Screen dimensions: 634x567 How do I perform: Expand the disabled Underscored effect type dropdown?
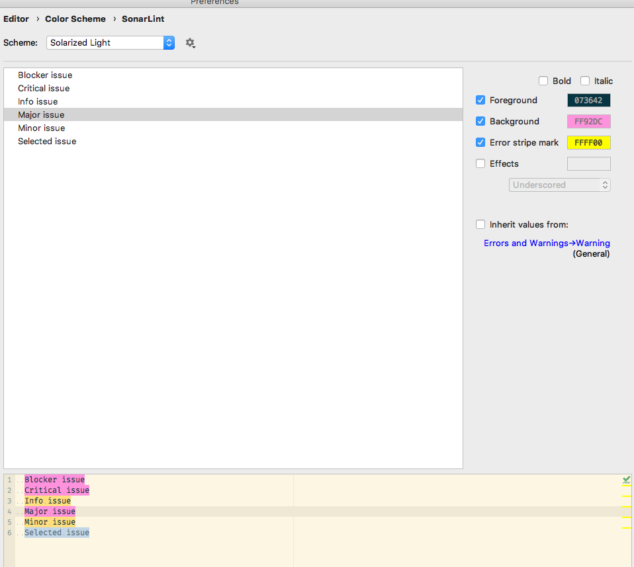tap(560, 185)
